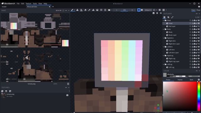The height and width of the screenshot is (113, 201).
Task: Toggle the square brush shape button
Action: tap(139, 10)
